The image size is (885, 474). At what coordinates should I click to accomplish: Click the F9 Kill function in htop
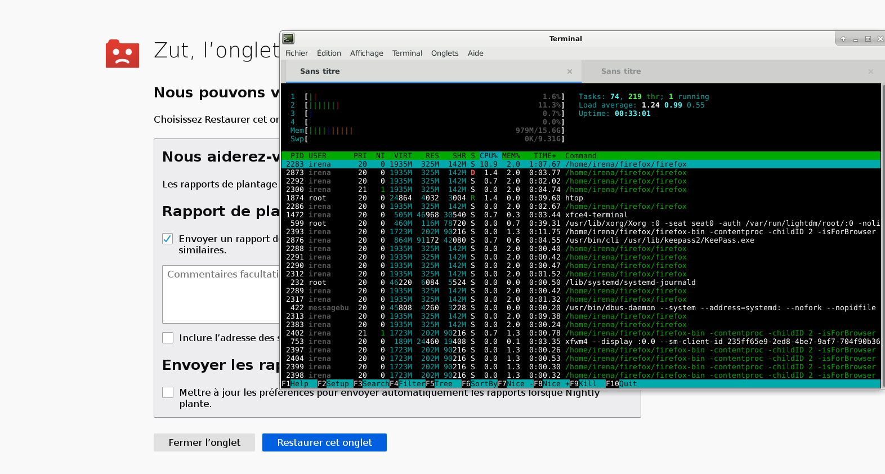pos(588,384)
